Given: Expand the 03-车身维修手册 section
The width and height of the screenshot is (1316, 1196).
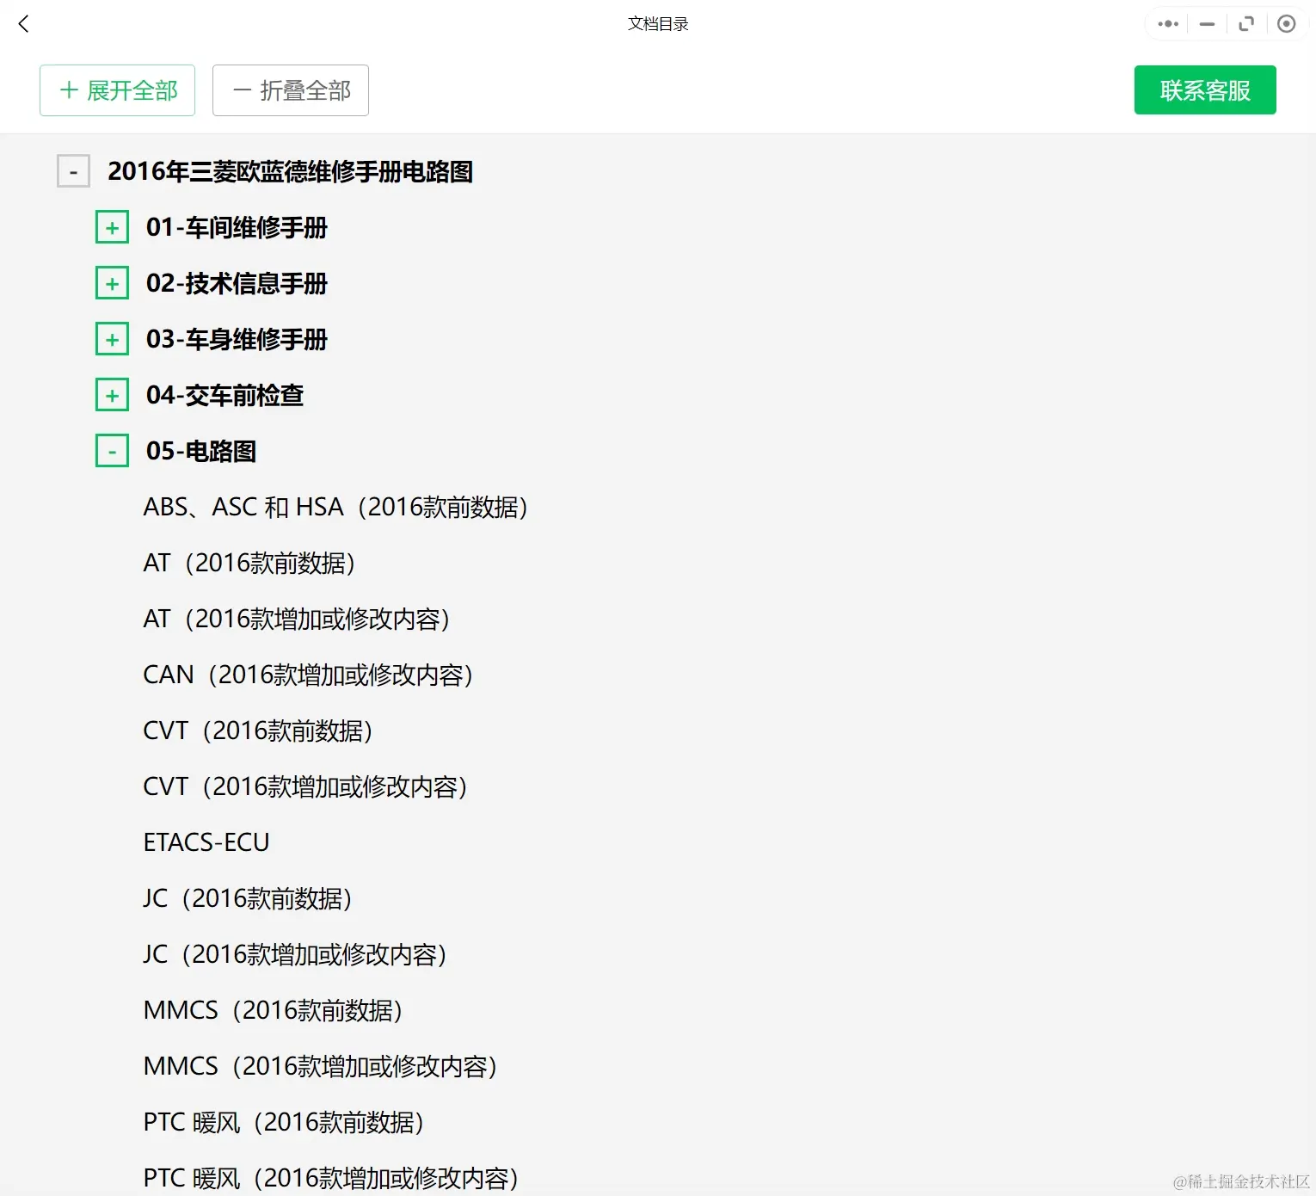Looking at the screenshot, I should tap(112, 339).
